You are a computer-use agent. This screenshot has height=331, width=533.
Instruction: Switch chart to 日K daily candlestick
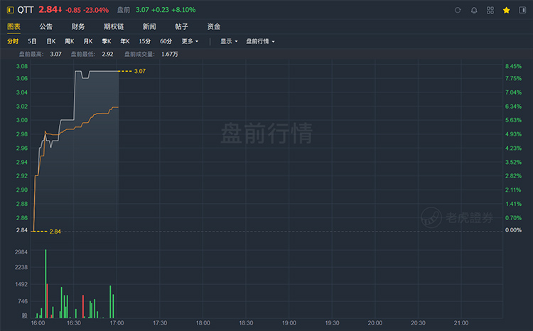point(51,41)
